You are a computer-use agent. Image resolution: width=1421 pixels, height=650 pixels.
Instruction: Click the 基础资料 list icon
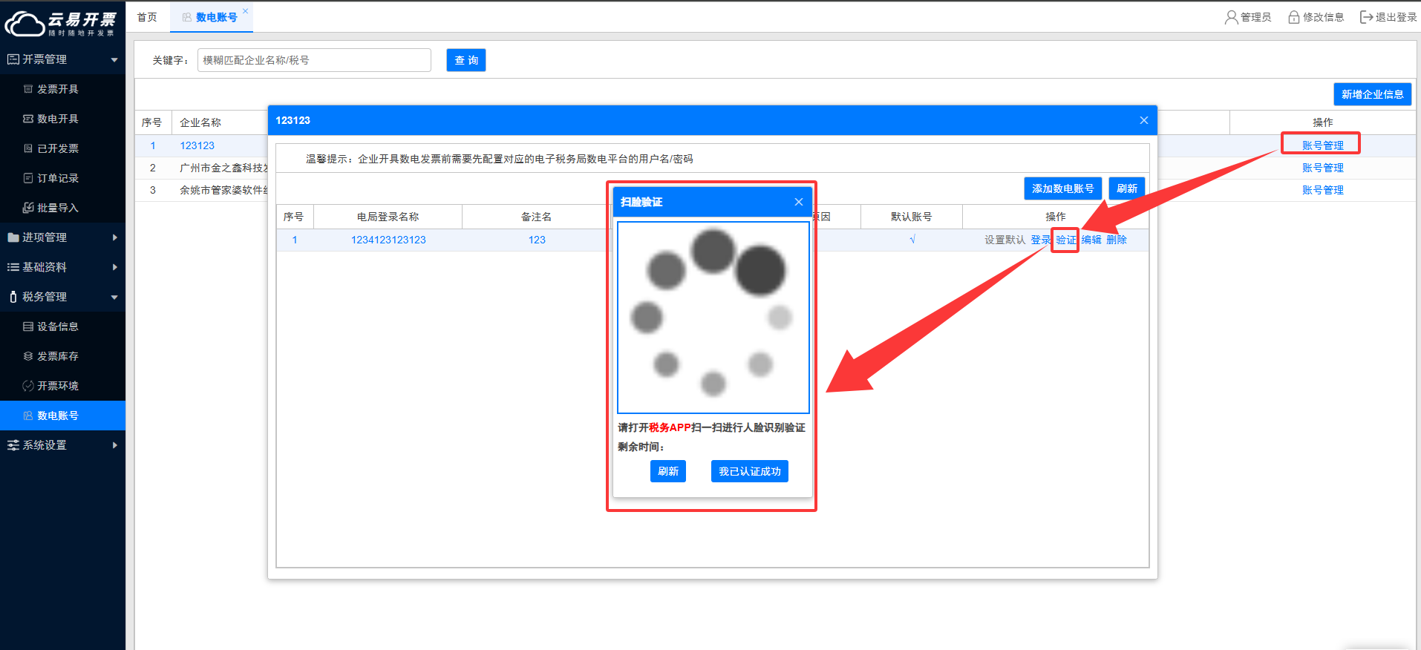pyautogui.click(x=13, y=267)
